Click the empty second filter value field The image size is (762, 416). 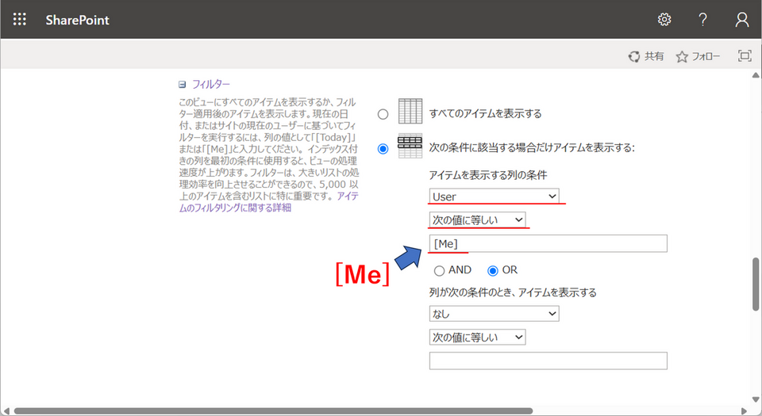point(548,361)
